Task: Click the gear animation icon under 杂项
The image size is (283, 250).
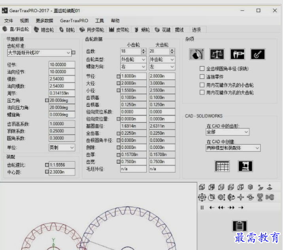Action: coord(196,54)
